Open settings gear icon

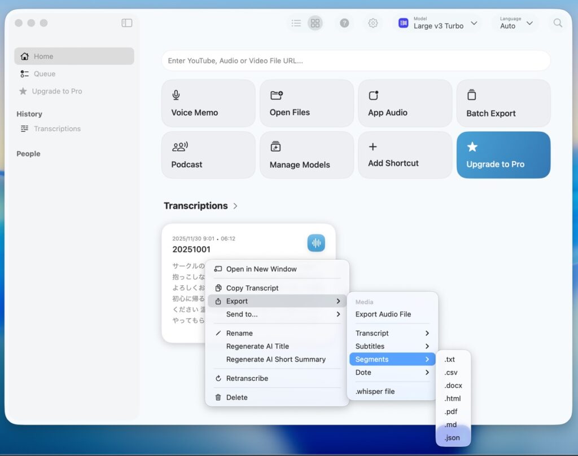pos(373,23)
